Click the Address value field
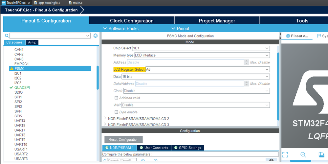Screen dimensions: 328x164 (185, 62)
